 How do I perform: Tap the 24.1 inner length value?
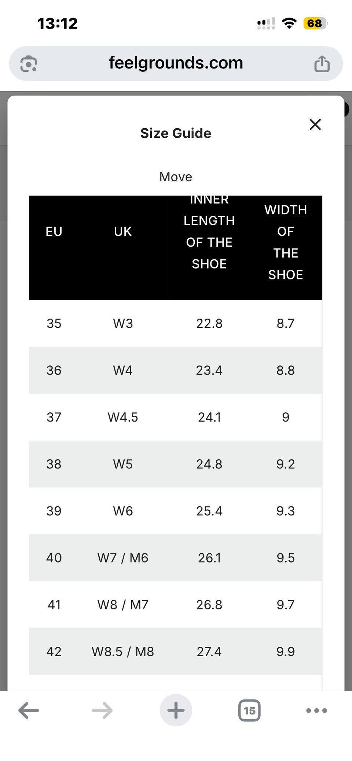pyautogui.click(x=209, y=417)
